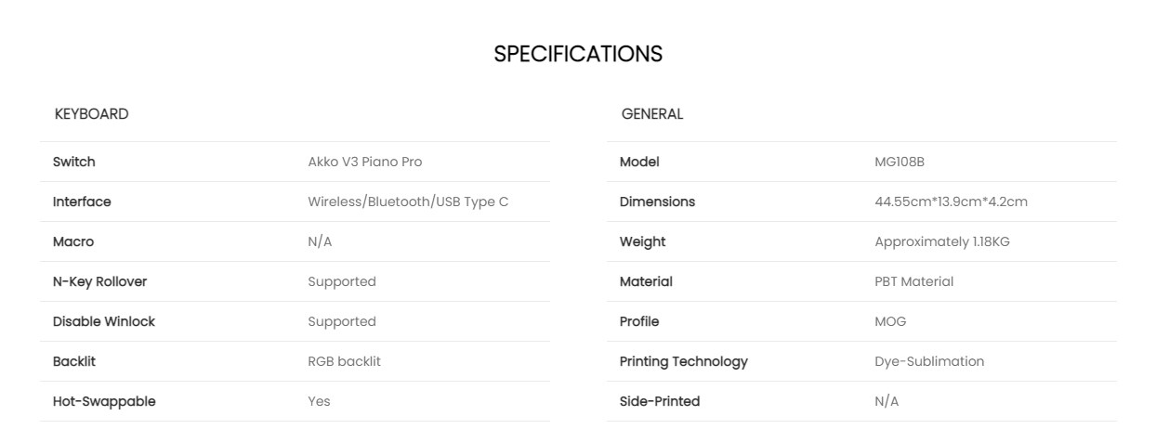Select the MG108B model value
The height and width of the screenshot is (442, 1156).
click(899, 162)
